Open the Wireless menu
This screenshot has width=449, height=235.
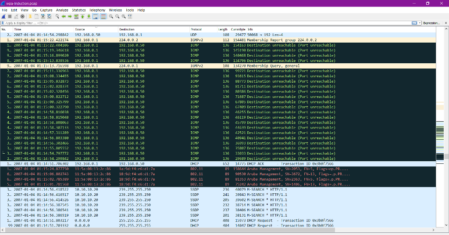pyautogui.click(x=115, y=10)
